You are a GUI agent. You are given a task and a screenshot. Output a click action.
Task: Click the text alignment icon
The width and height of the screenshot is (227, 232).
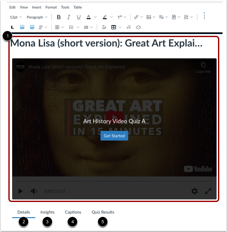pos(57,27)
